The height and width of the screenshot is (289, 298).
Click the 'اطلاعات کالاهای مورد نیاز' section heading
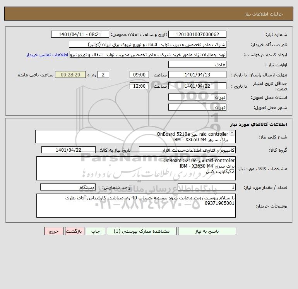click(x=259, y=125)
